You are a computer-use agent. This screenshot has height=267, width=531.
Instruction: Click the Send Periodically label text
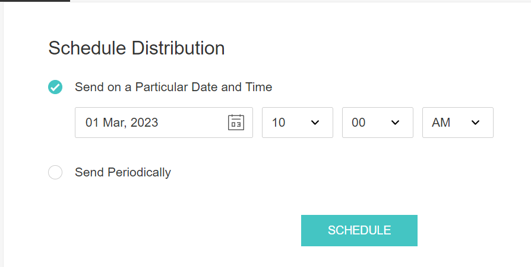pos(123,173)
